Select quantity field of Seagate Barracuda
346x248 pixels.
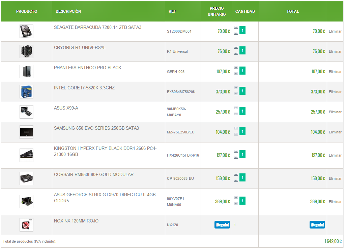pos(242,30)
